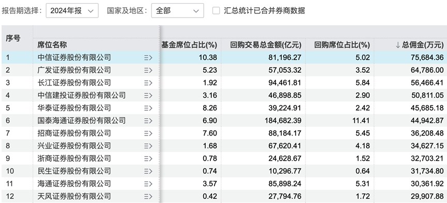Open details icon for 兴业证券股份有限公司

pos(148,146)
